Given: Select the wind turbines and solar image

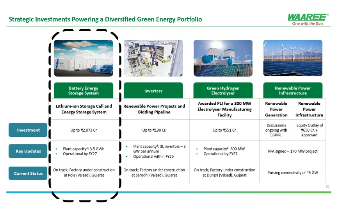Looking at the screenshot, I should pos(293,58).
